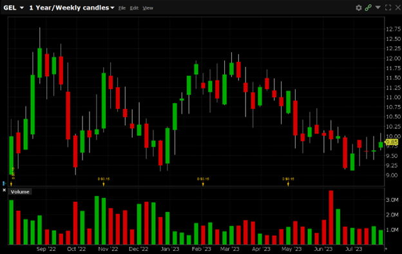Click the Volume study label
402x254 pixels.
tap(20, 192)
